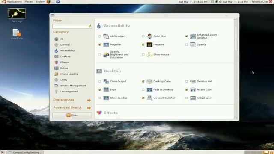Click the filter clear broom icon
Screen dimensions: 274x154
(89, 26)
